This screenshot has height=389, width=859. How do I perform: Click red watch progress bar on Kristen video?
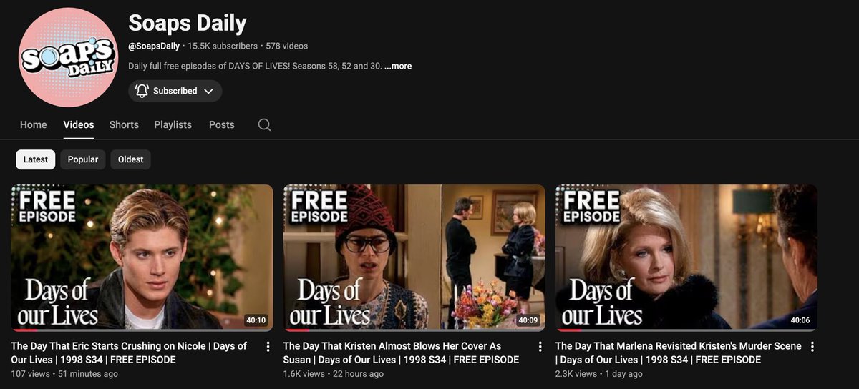298,330
